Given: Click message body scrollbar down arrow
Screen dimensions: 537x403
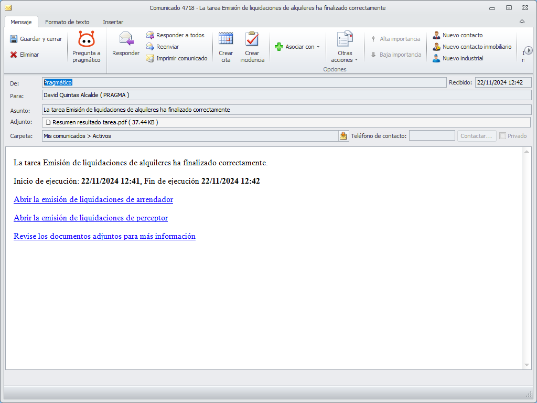Looking at the screenshot, I should [527, 365].
